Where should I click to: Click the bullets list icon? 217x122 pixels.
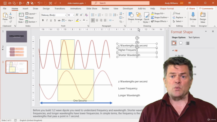[x=93, y=15]
